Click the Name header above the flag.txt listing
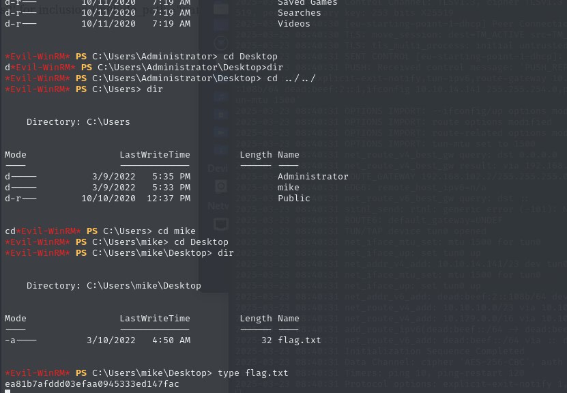Image resolution: width=567 pixels, height=393 pixels. [288, 319]
